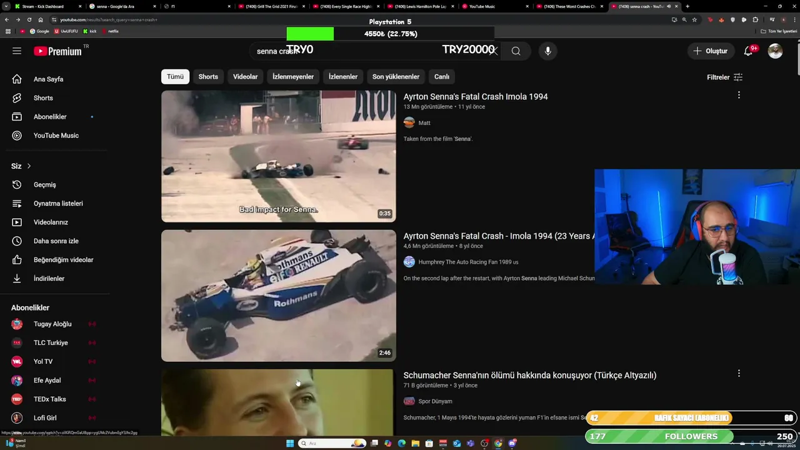Select the İzlenmeyenler filter chip
The image size is (800, 450).
293,77
